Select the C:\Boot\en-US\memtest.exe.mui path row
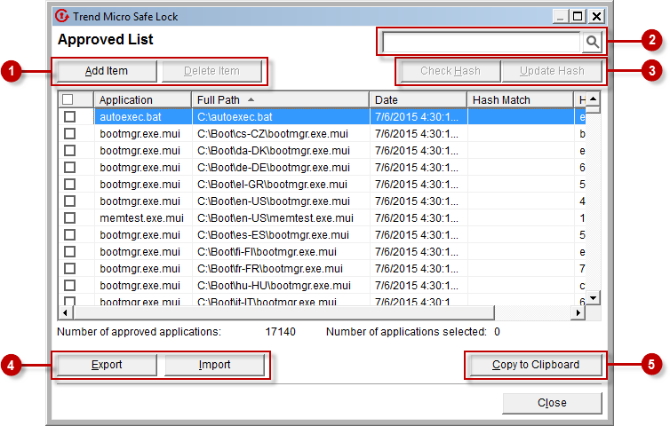The image size is (670, 426). pyautogui.click(x=275, y=218)
